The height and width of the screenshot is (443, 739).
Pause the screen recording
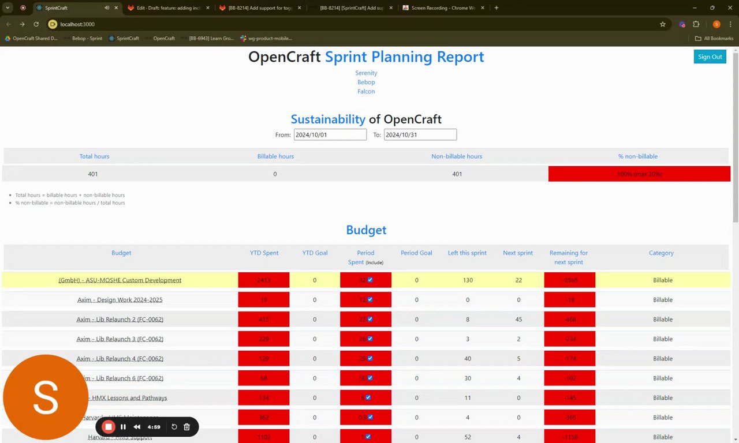[123, 427]
